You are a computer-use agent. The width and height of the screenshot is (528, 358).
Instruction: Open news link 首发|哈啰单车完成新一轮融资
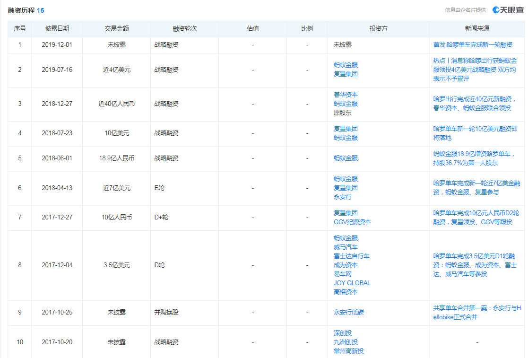(x=472, y=44)
